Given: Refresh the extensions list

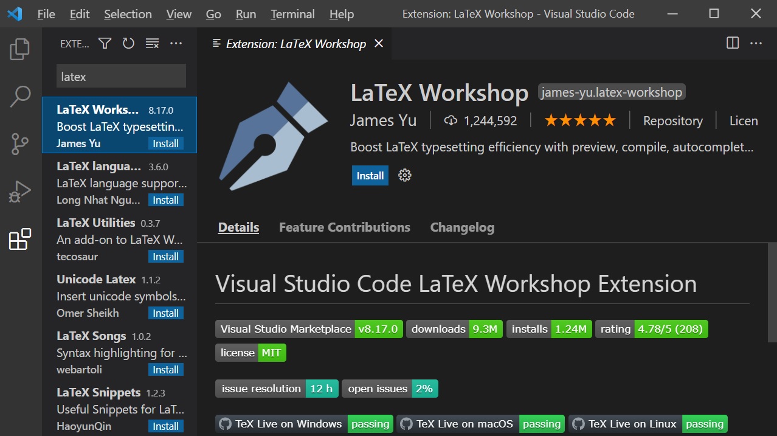Looking at the screenshot, I should click(128, 43).
